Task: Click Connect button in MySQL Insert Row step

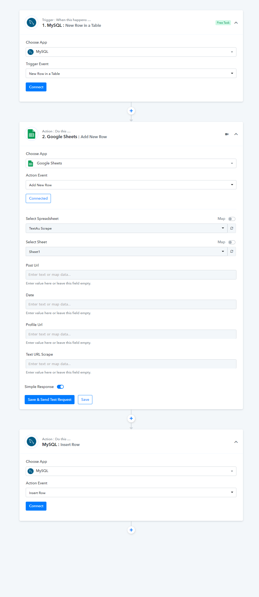Action: [x=36, y=506]
